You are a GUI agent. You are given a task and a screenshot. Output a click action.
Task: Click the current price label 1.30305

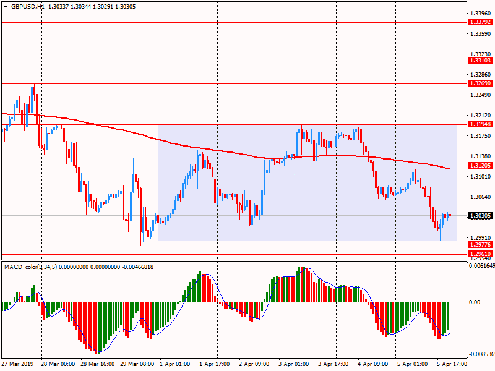pyautogui.click(x=480, y=216)
